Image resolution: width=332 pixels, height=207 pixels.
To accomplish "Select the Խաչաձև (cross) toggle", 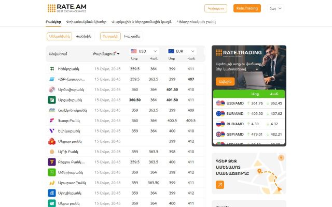I will 132,36.
